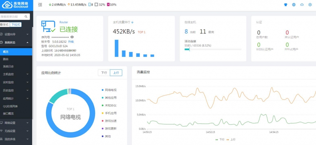Click the active connections progress bar

pos(213,49)
